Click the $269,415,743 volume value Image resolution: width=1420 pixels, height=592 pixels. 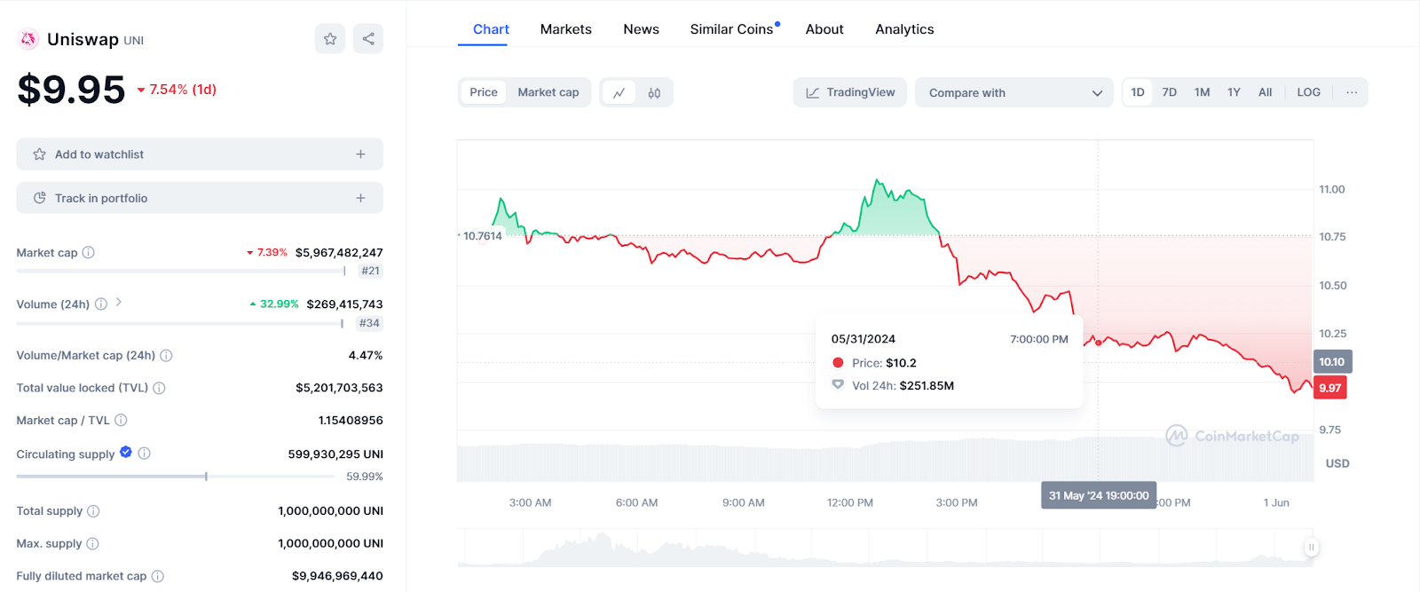tap(344, 304)
